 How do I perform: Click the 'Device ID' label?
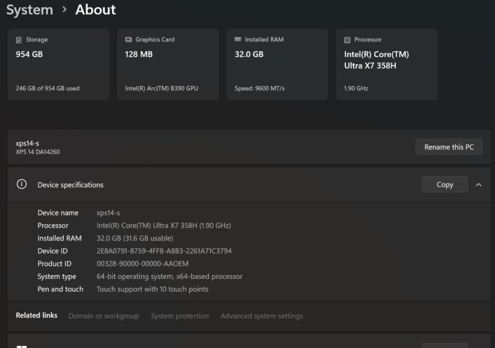[x=53, y=251]
